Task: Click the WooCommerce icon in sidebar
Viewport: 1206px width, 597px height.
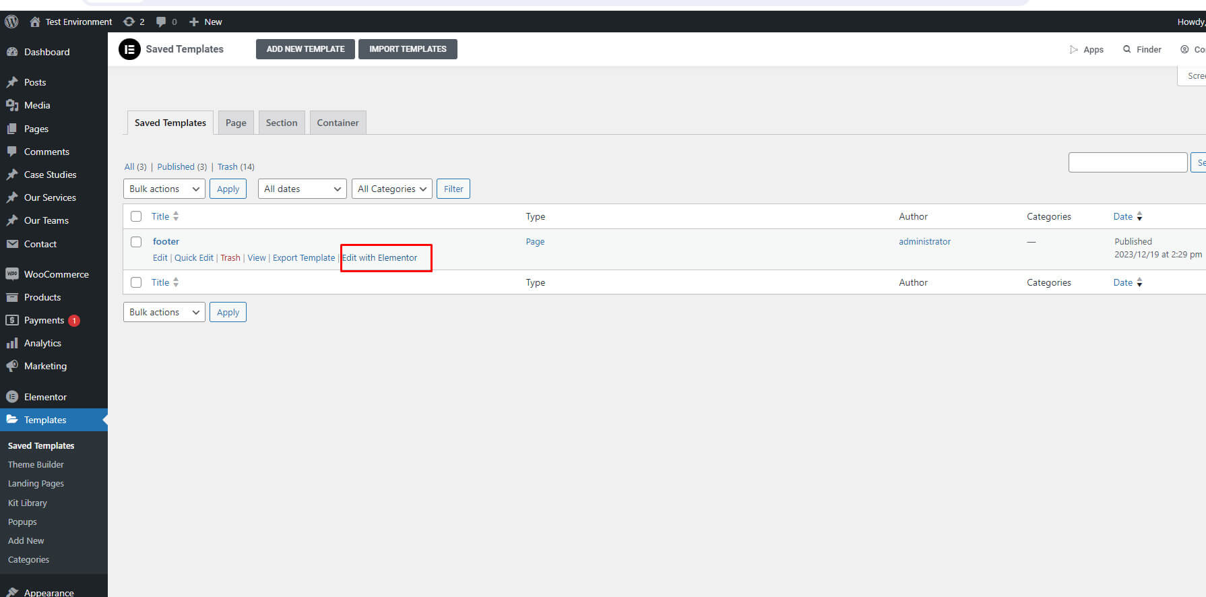Action: point(12,274)
